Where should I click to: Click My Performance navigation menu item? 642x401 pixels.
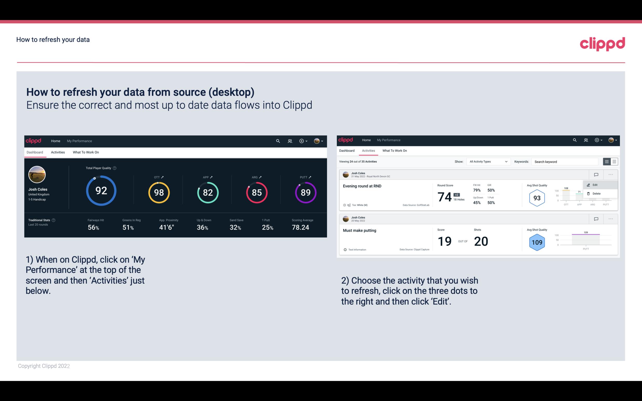click(79, 140)
